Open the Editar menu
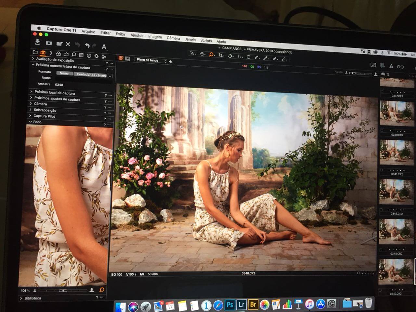 coord(105,33)
